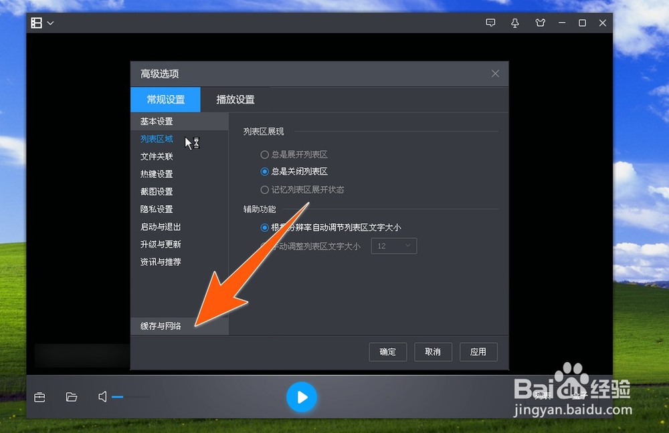This screenshot has width=669, height=433.
Task: Click the player logo icon top-left
Action: [37, 22]
